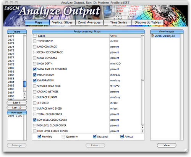The width and height of the screenshot is (191, 157).
Task: Enable the TOPOGRAPHY checkbox
Action: 34,41
